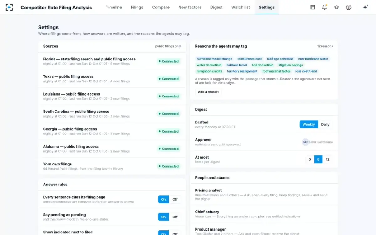Screen dimensions: 376x235
Task: Set at most 5 items per digest
Action: pyautogui.click(x=310, y=159)
